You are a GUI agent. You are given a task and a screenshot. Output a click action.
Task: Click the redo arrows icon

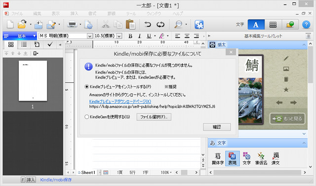coord(160,24)
